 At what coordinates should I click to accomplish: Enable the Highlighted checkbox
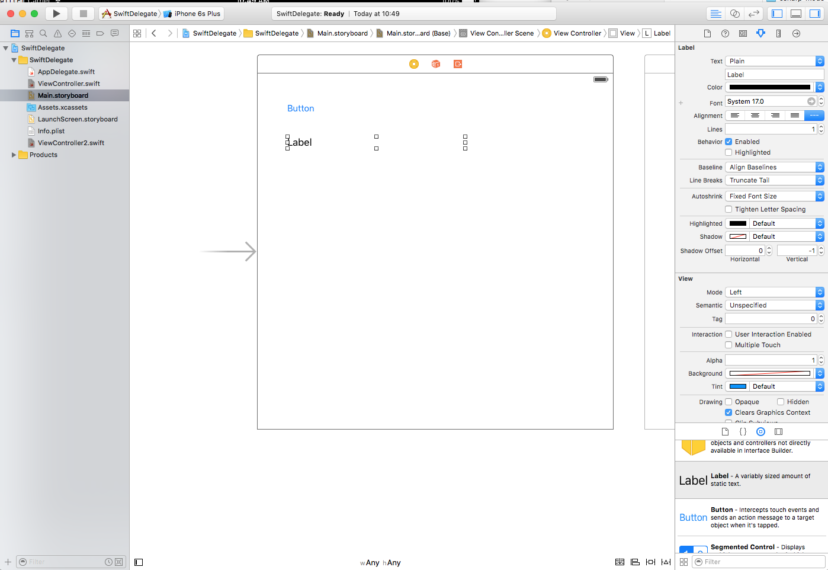(x=728, y=152)
